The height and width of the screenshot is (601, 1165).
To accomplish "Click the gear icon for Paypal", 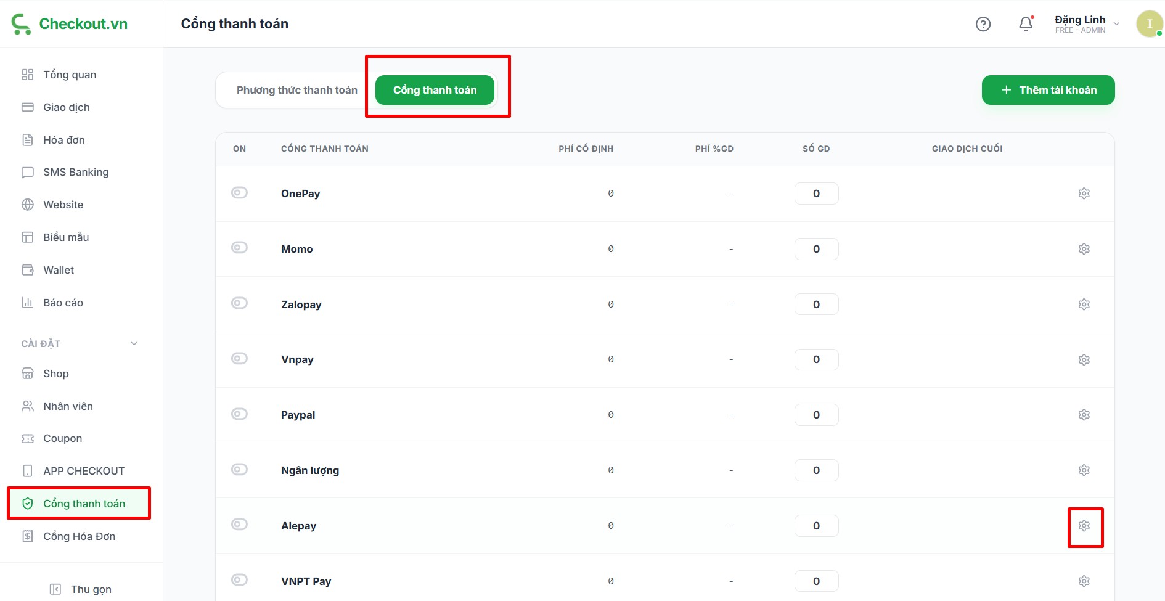I will 1084,415.
